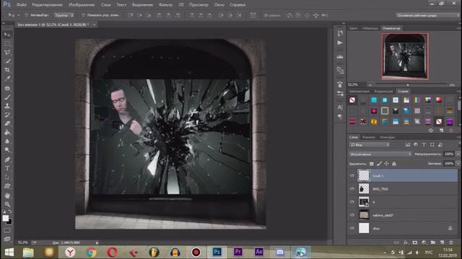
Task: Open the History panel icon
Action: [x=340, y=33]
